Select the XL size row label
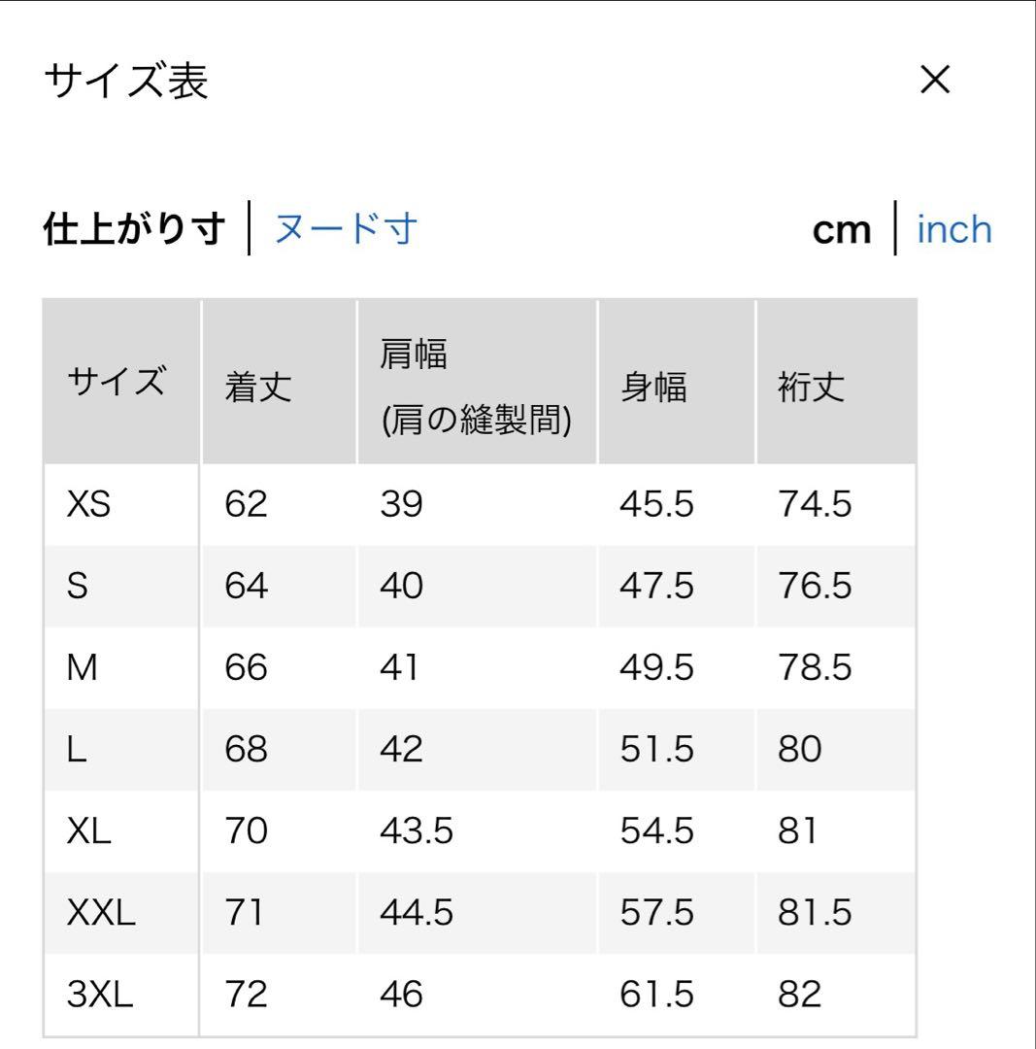 click(x=88, y=830)
